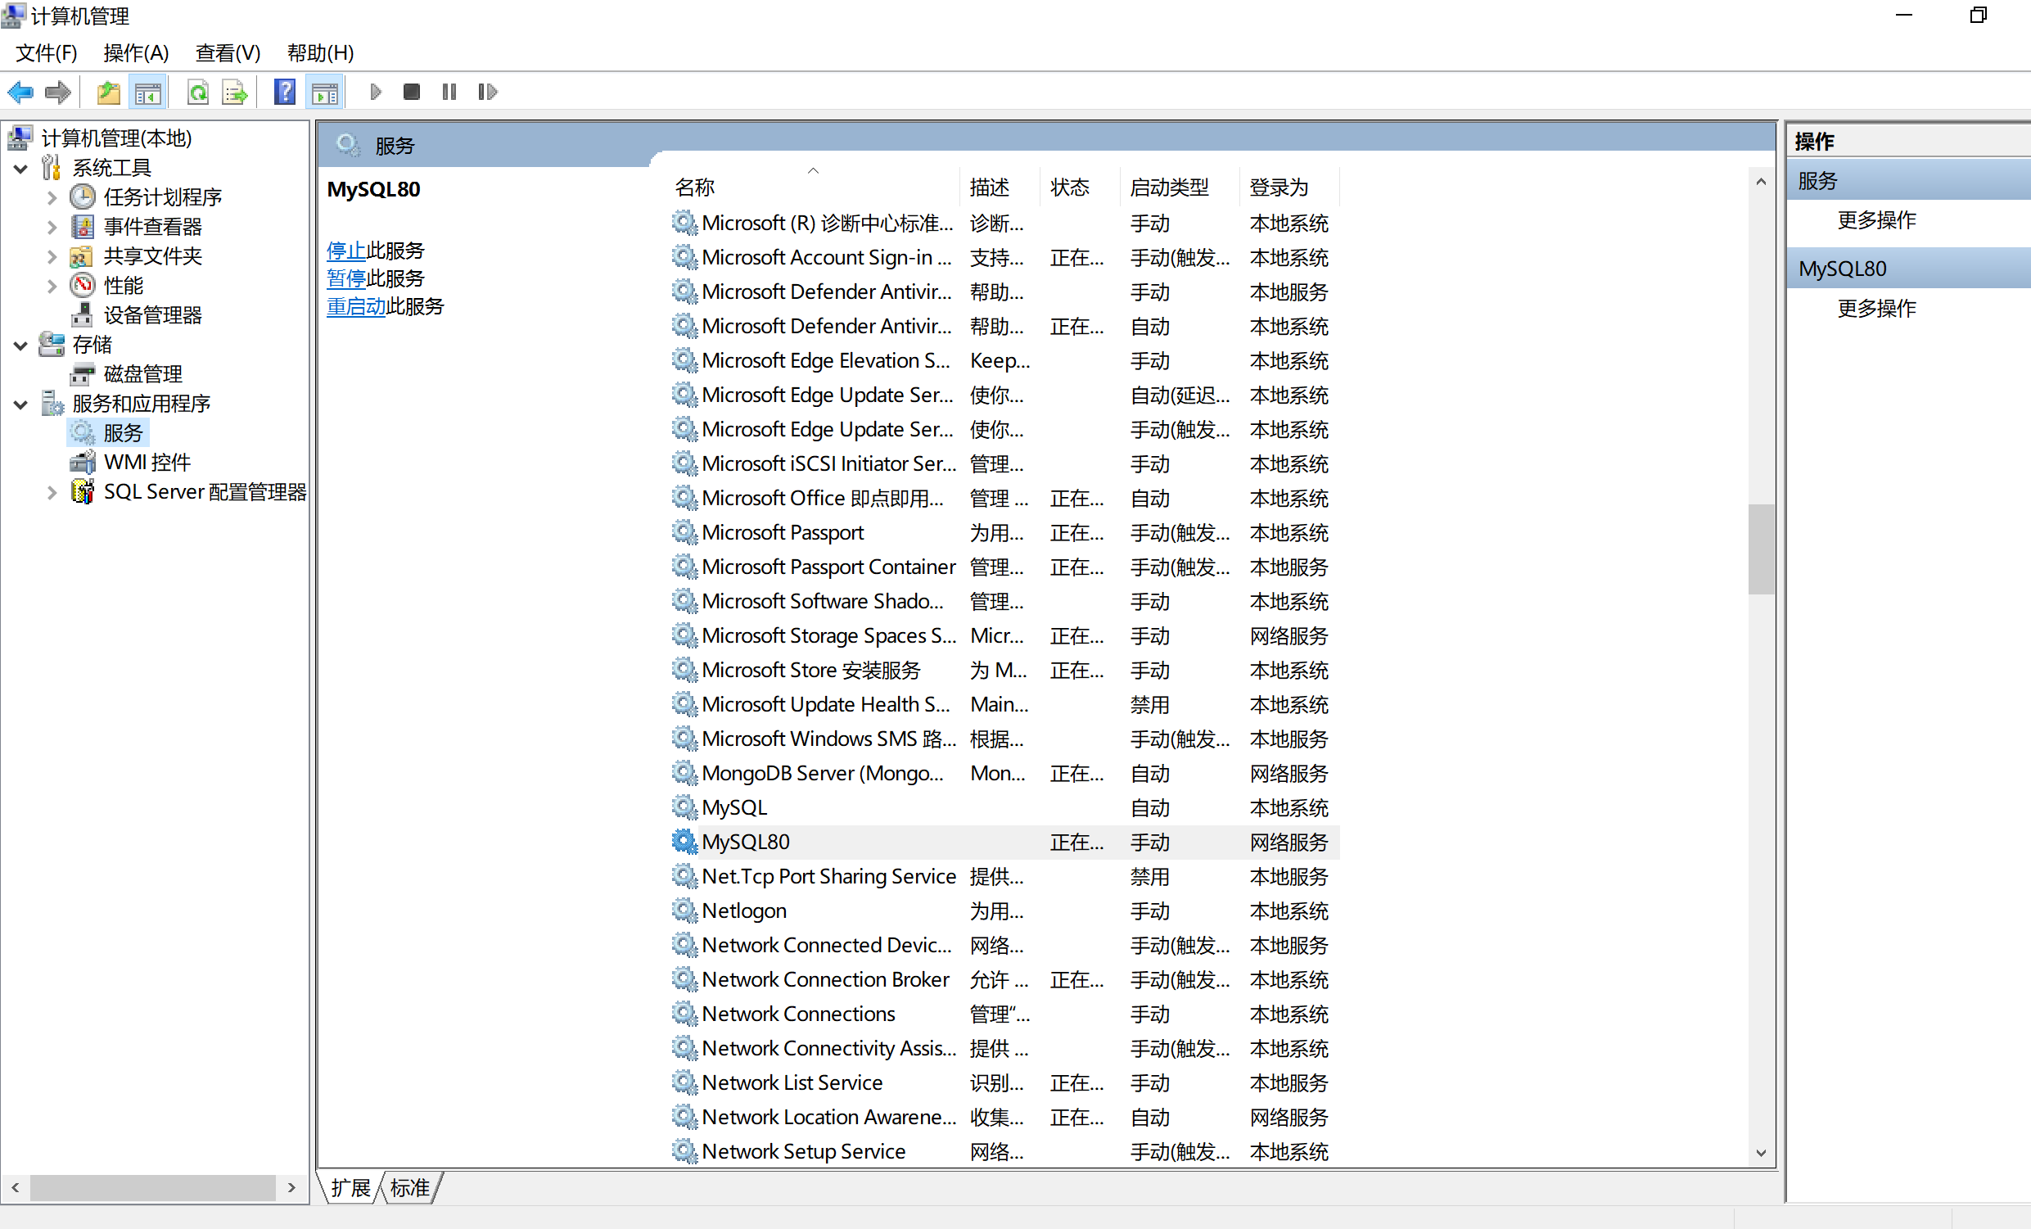Click the Pause Service toolbar icon

pos(449,92)
